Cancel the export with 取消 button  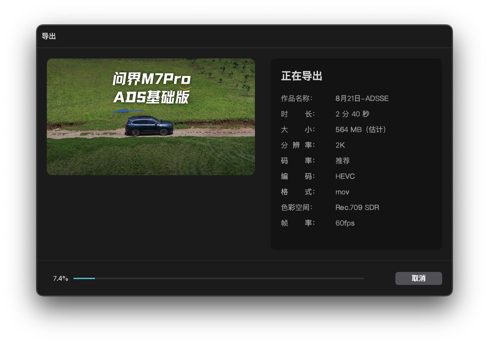[418, 278]
